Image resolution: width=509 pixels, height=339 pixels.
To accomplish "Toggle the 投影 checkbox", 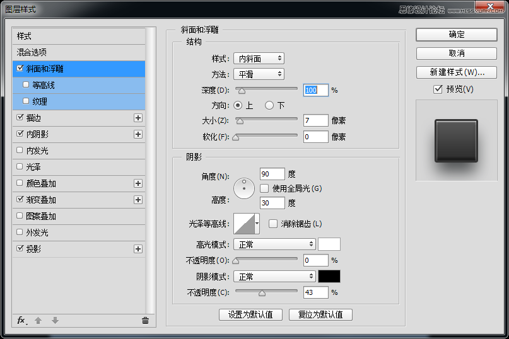I will [x=20, y=248].
